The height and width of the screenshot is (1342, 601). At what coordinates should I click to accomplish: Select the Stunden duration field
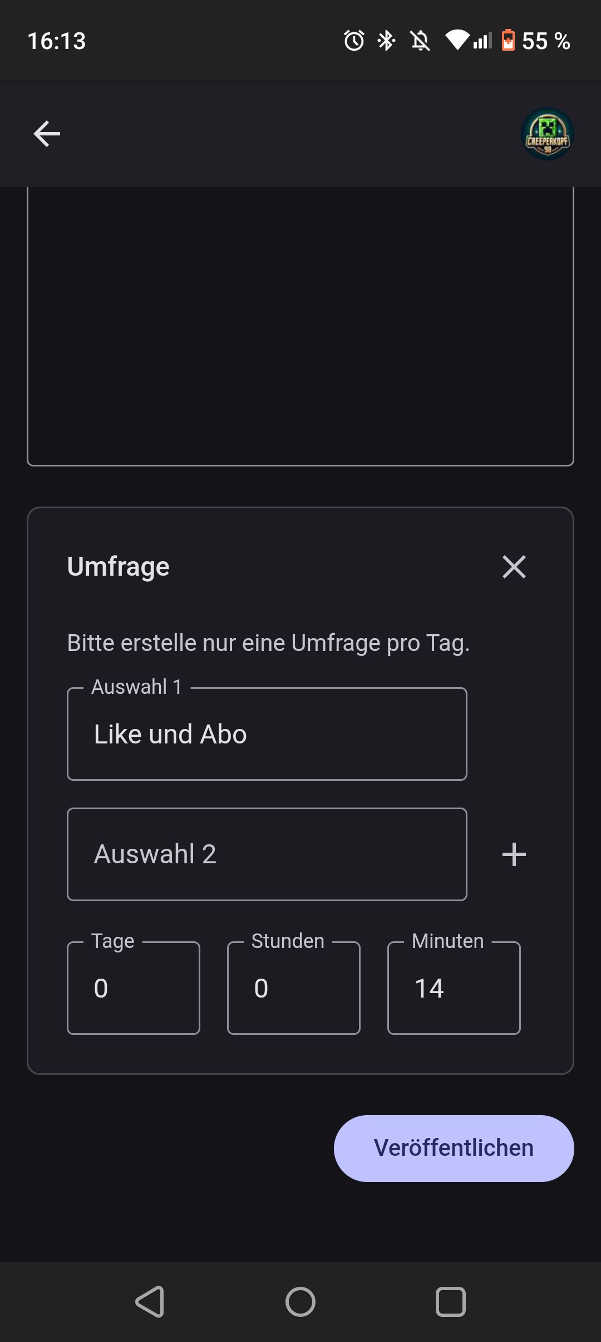293,988
